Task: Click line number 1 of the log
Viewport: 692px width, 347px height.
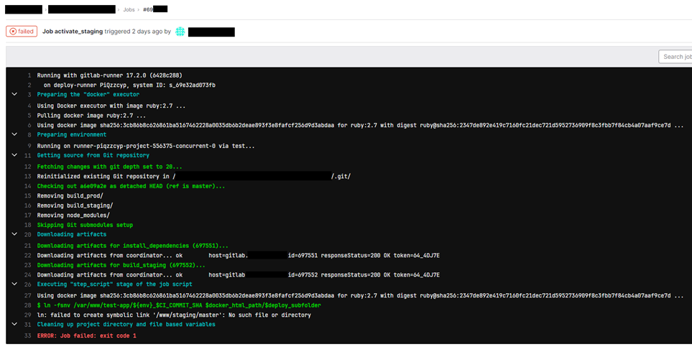Action: (x=29, y=75)
